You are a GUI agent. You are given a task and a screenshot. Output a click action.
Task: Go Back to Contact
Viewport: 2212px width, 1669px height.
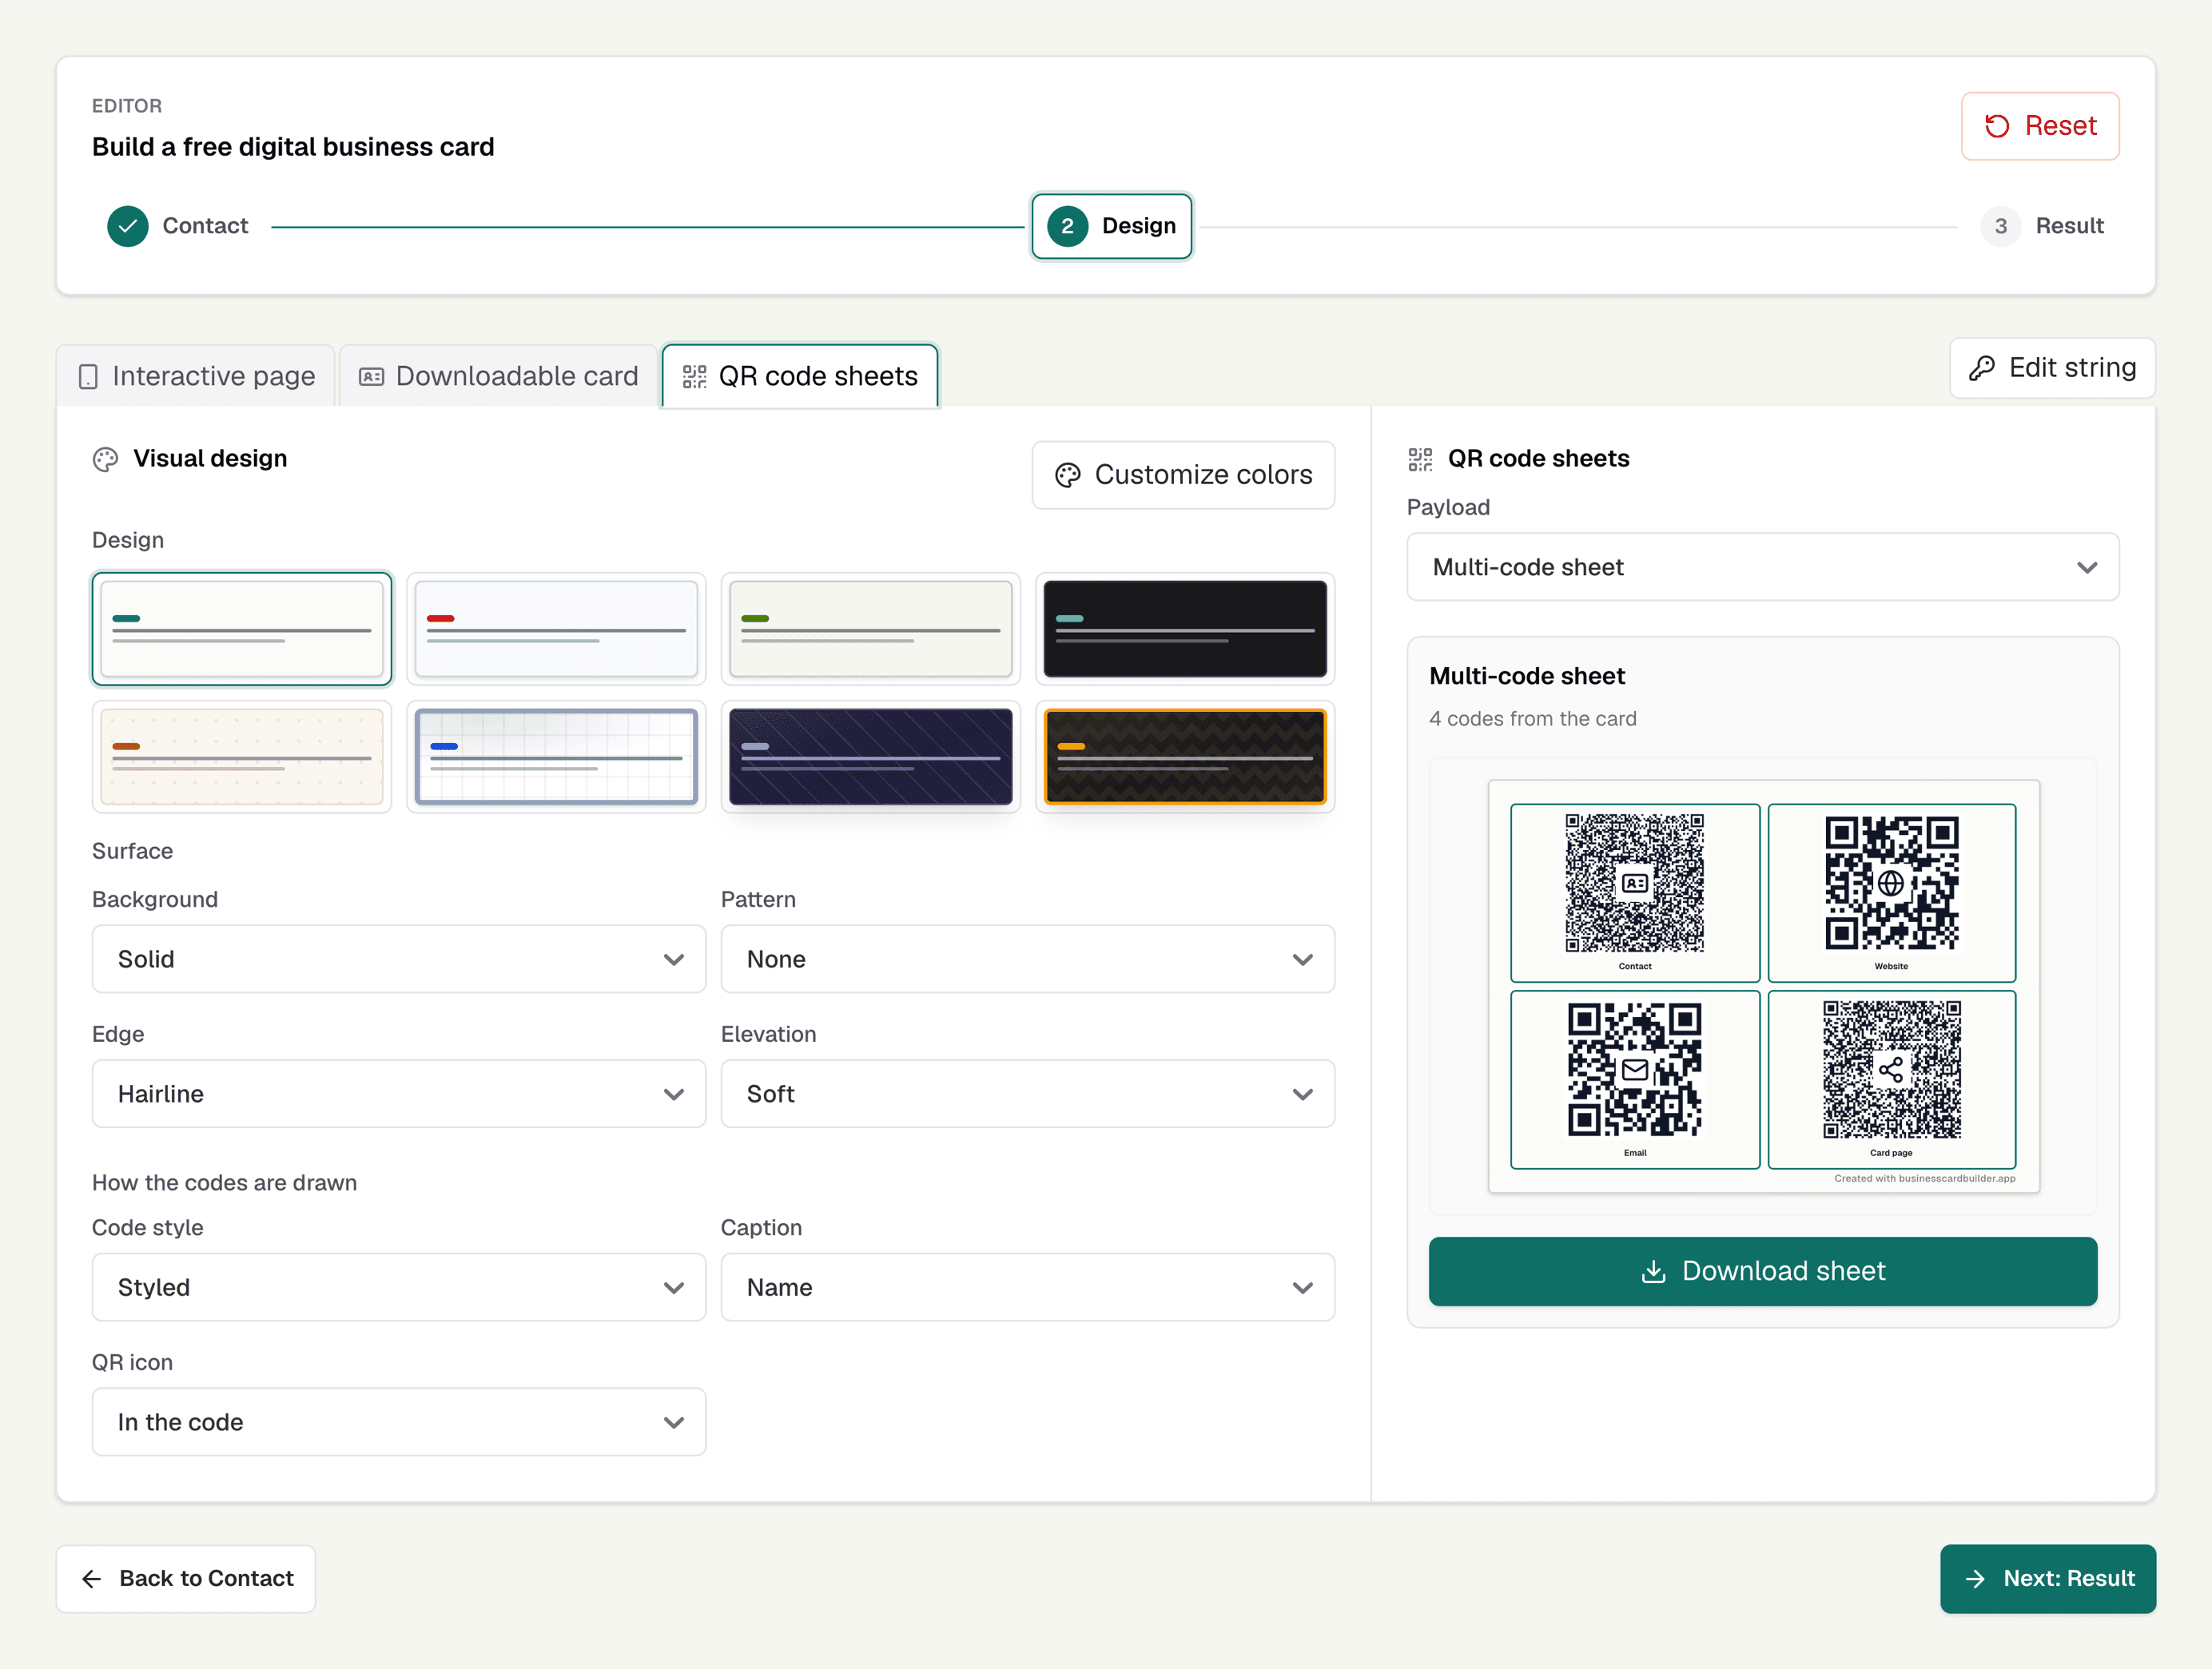pos(186,1579)
